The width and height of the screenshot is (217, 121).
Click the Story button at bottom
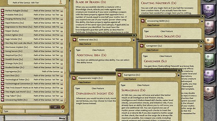(x=62, y=118)
